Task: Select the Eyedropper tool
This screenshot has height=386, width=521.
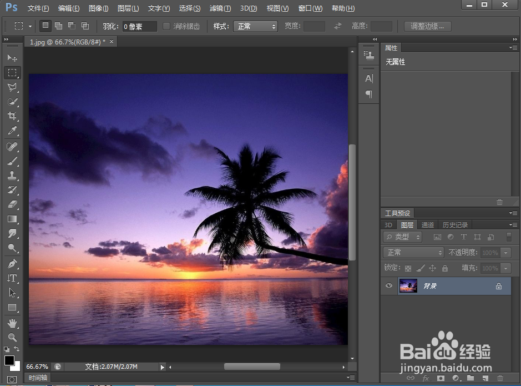Action: tap(12, 131)
